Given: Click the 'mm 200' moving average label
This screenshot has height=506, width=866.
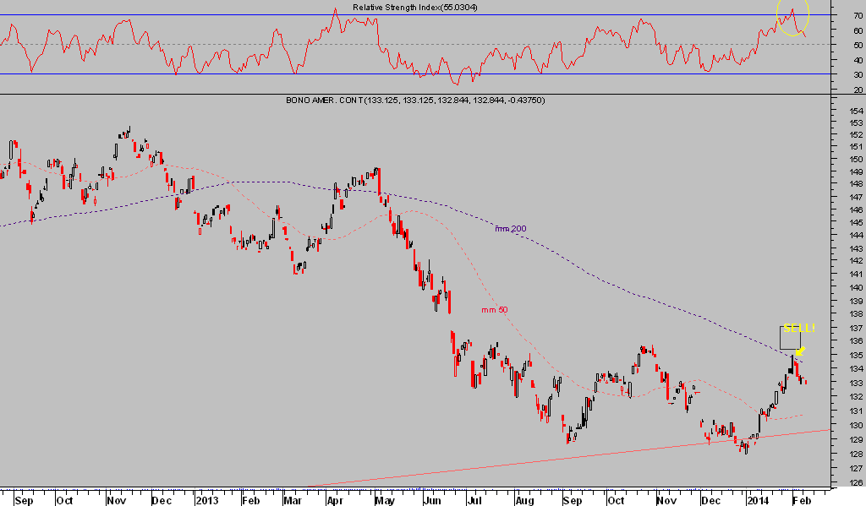Looking at the screenshot, I should (509, 228).
